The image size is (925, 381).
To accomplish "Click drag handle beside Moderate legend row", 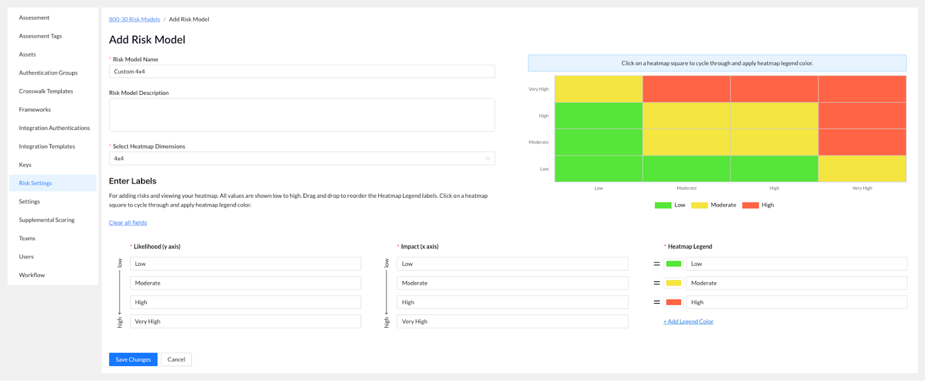I will pos(656,283).
